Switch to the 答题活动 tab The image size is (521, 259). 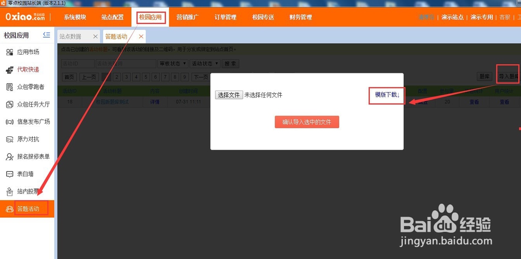(x=116, y=36)
